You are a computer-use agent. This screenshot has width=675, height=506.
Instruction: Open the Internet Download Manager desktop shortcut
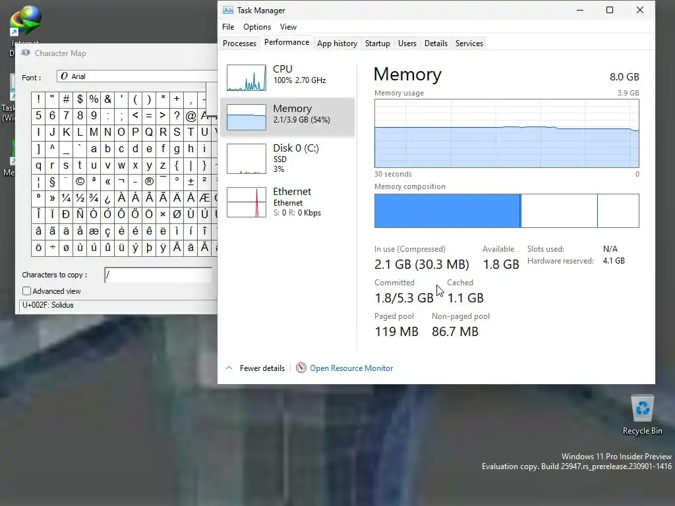(x=26, y=21)
